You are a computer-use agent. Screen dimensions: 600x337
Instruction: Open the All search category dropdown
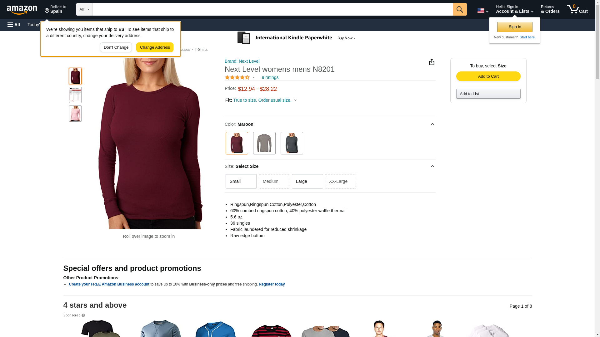[x=84, y=9]
